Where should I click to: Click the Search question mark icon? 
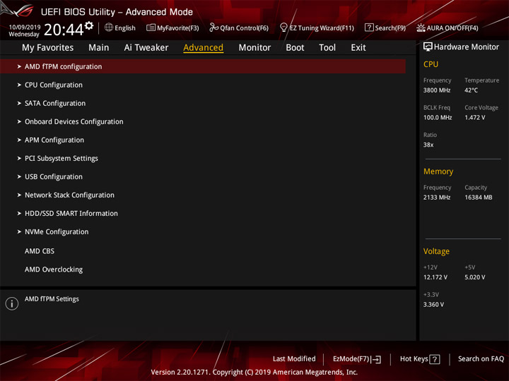tap(369, 28)
